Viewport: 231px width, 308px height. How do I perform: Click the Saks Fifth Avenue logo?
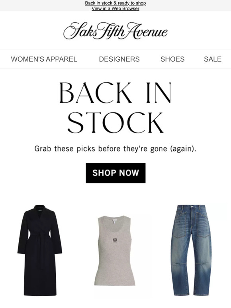coord(115,31)
